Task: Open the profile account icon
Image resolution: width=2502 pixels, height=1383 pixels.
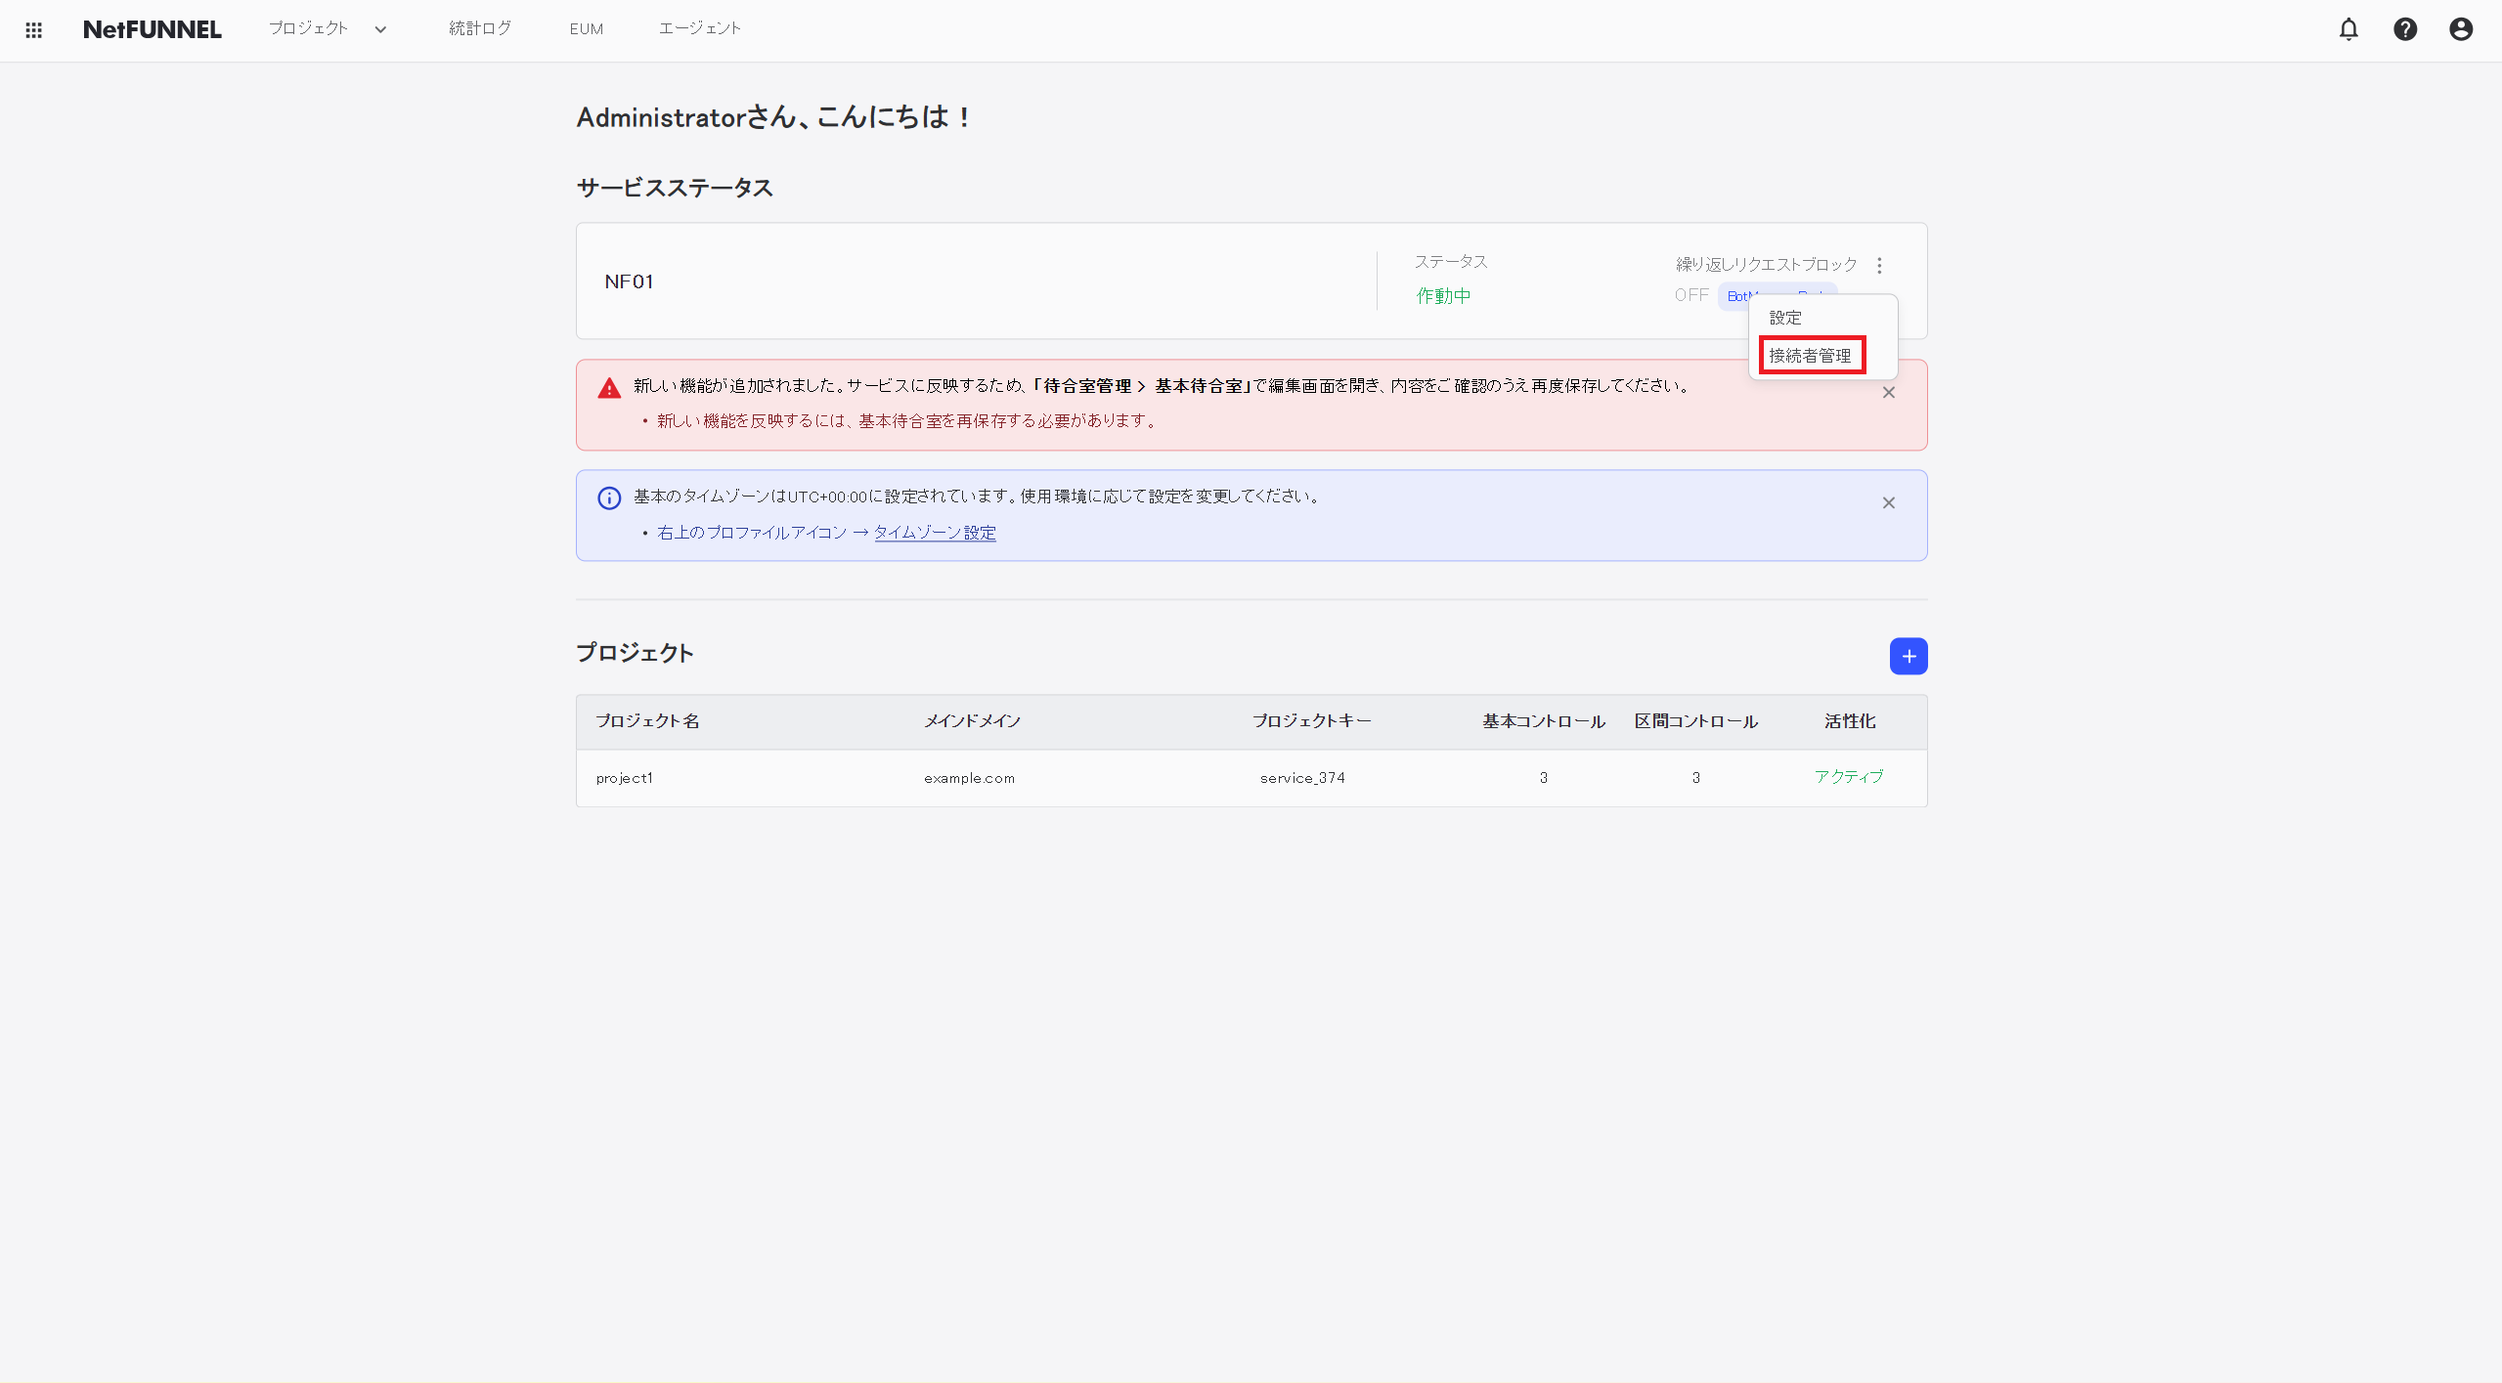Action: pyautogui.click(x=2460, y=30)
